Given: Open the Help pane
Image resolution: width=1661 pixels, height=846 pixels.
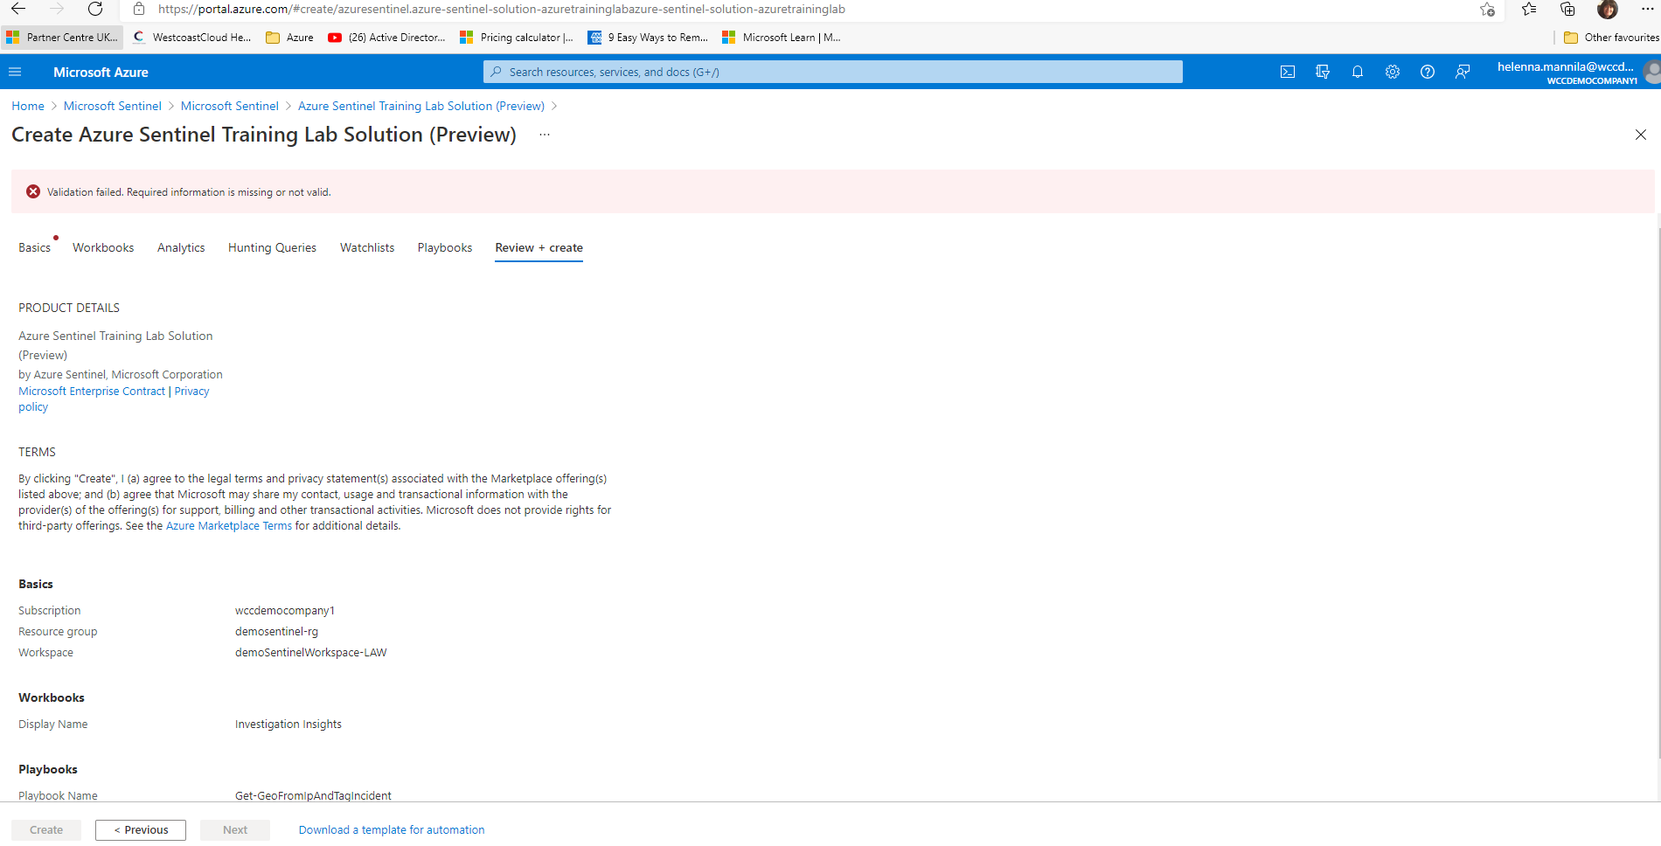Looking at the screenshot, I should pyautogui.click(x=1428, y=72).
